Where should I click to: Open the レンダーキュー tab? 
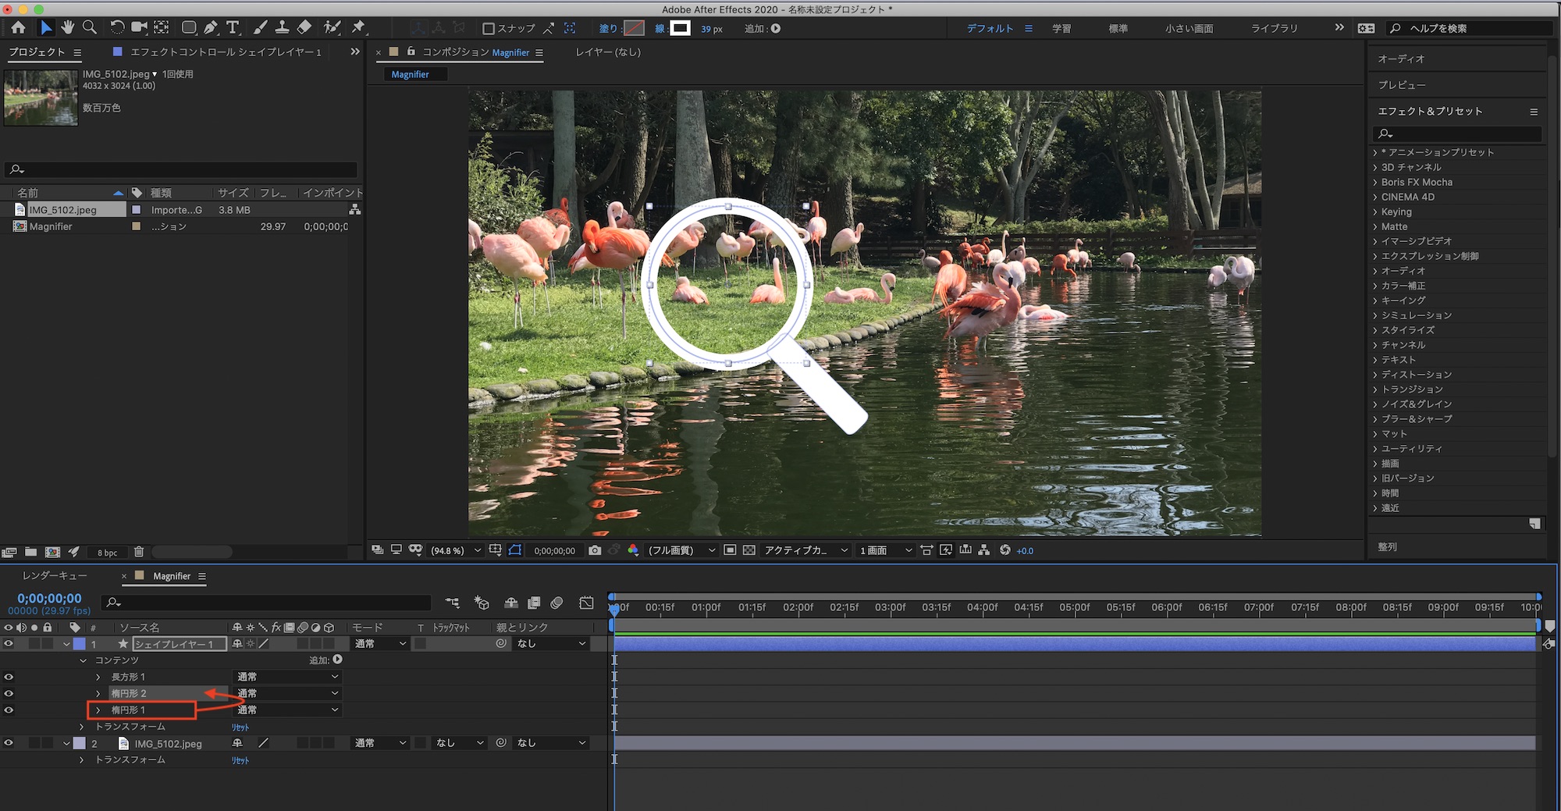[55, 576]
